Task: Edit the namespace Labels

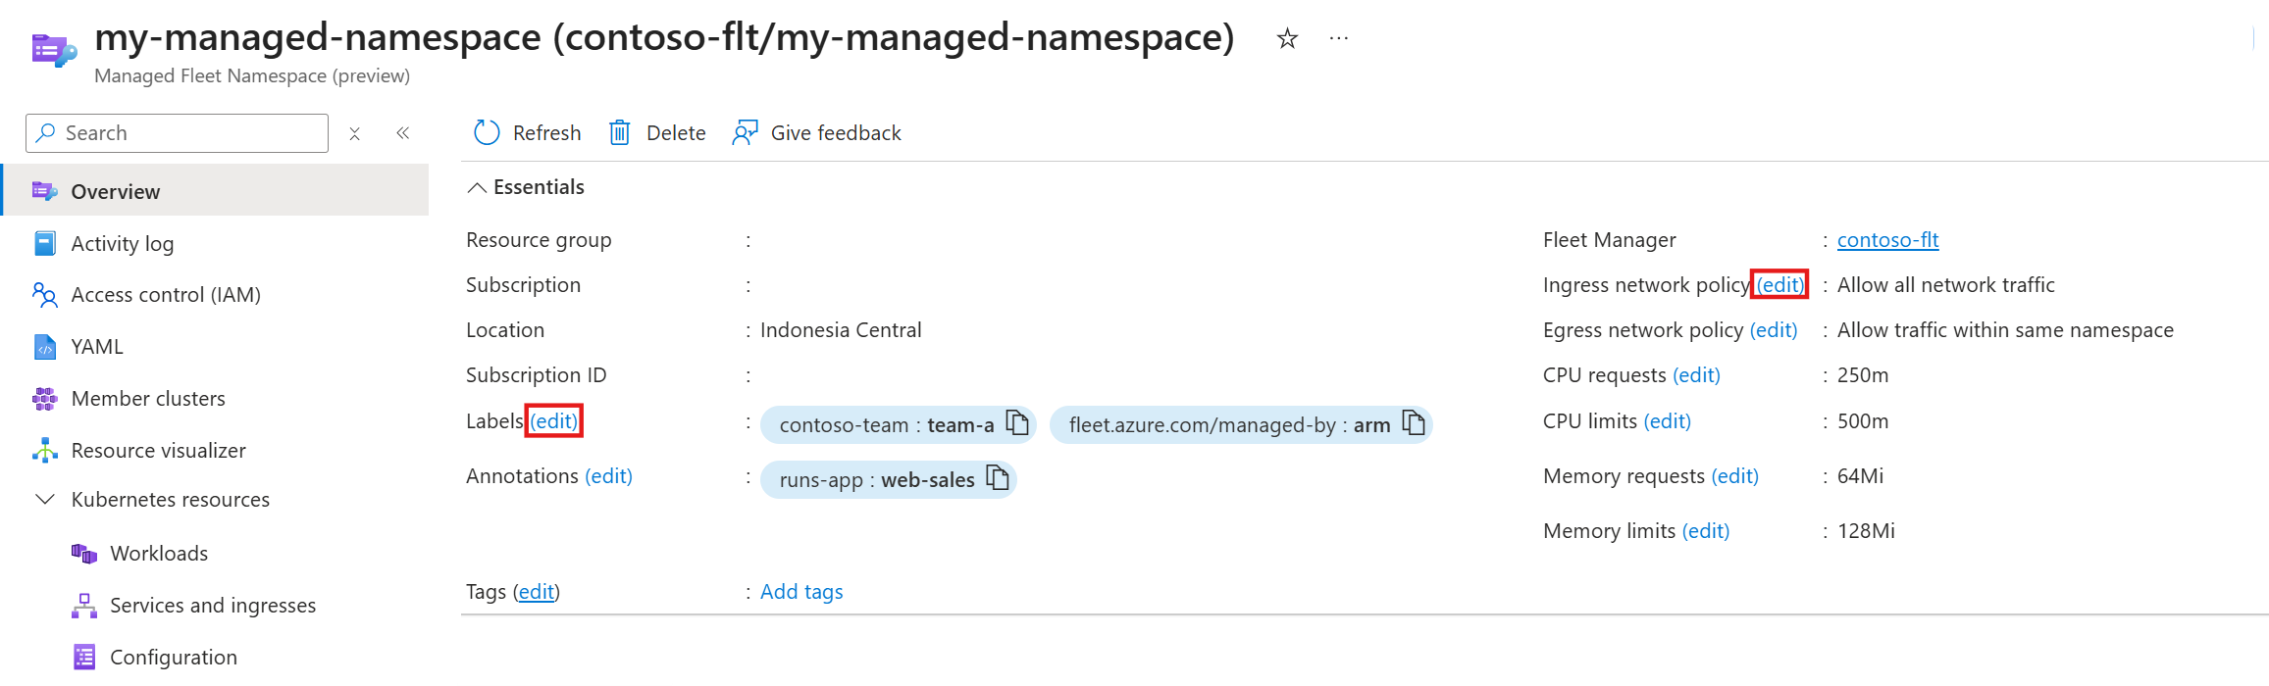Action: [x=554, y=421]
